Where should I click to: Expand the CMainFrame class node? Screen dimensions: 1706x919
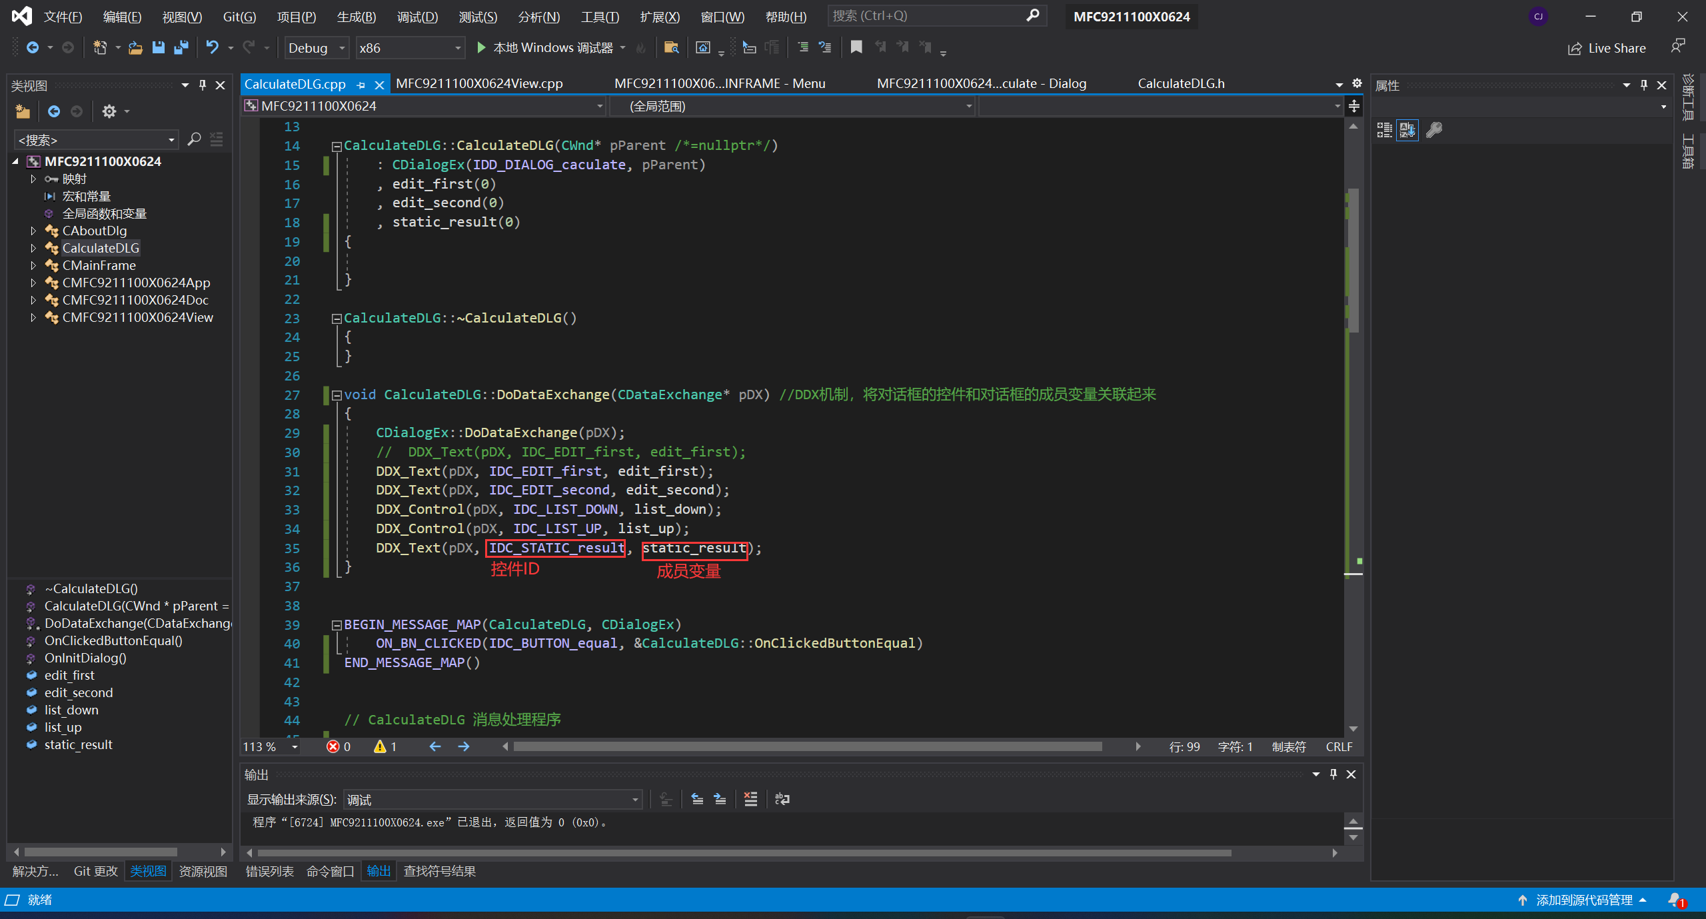pyautogui.click(x=33, y=265)
